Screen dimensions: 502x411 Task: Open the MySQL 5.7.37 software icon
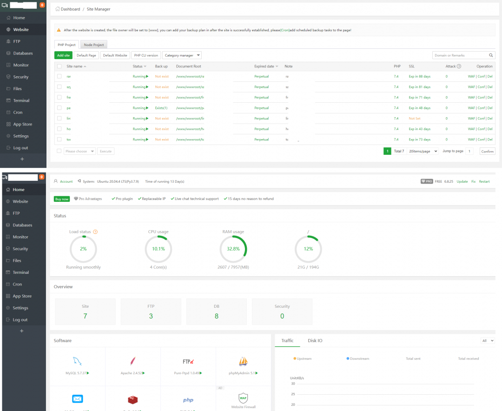(x=77, y=361)
